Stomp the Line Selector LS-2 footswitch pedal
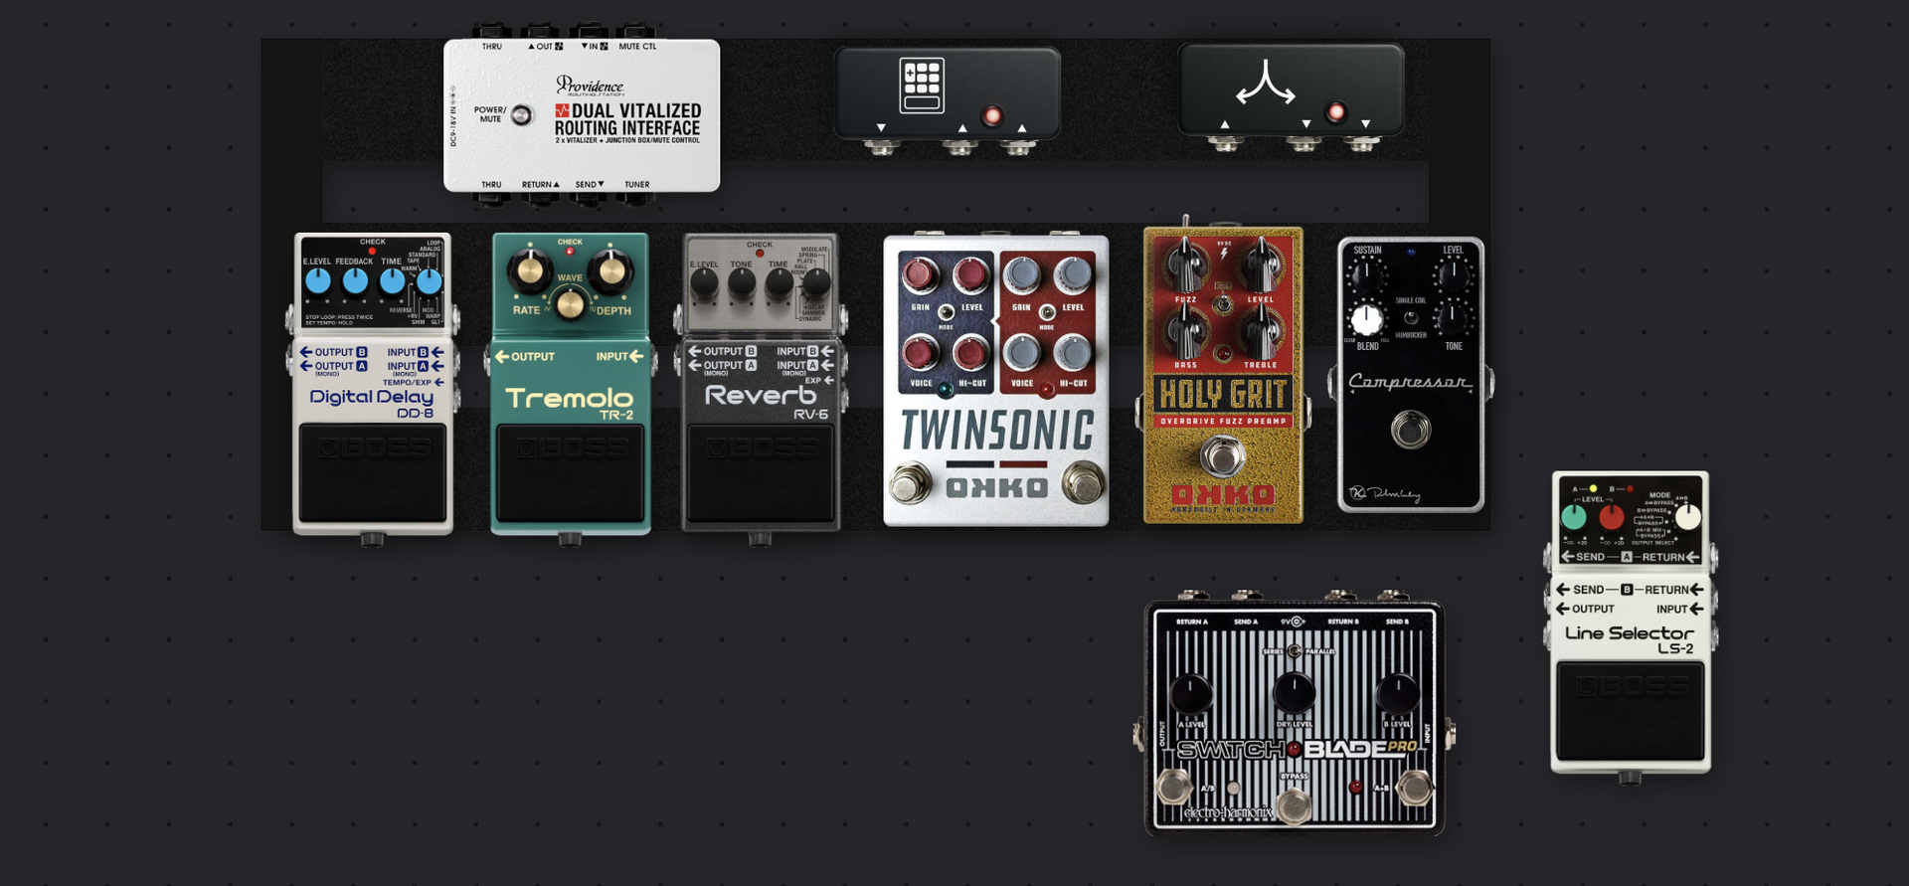Screen dimensions: 1909x886 tap(1631, 711)
